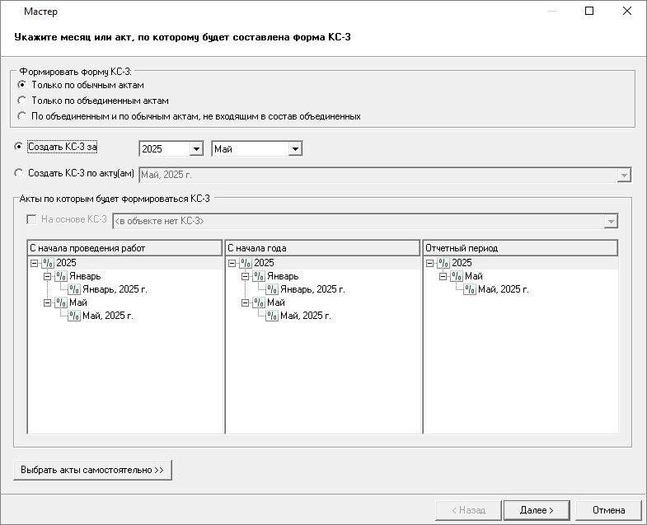647x525 pixels.
Task: Maximize the Мастер window
Action: point(589,12)
